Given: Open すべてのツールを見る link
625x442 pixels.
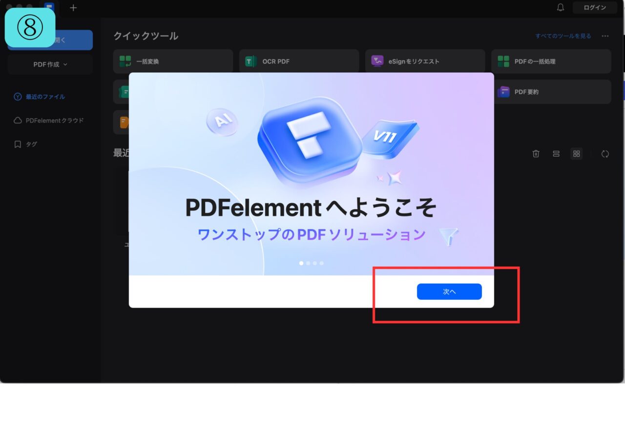Looking at the screenshot, I should 563,36.
